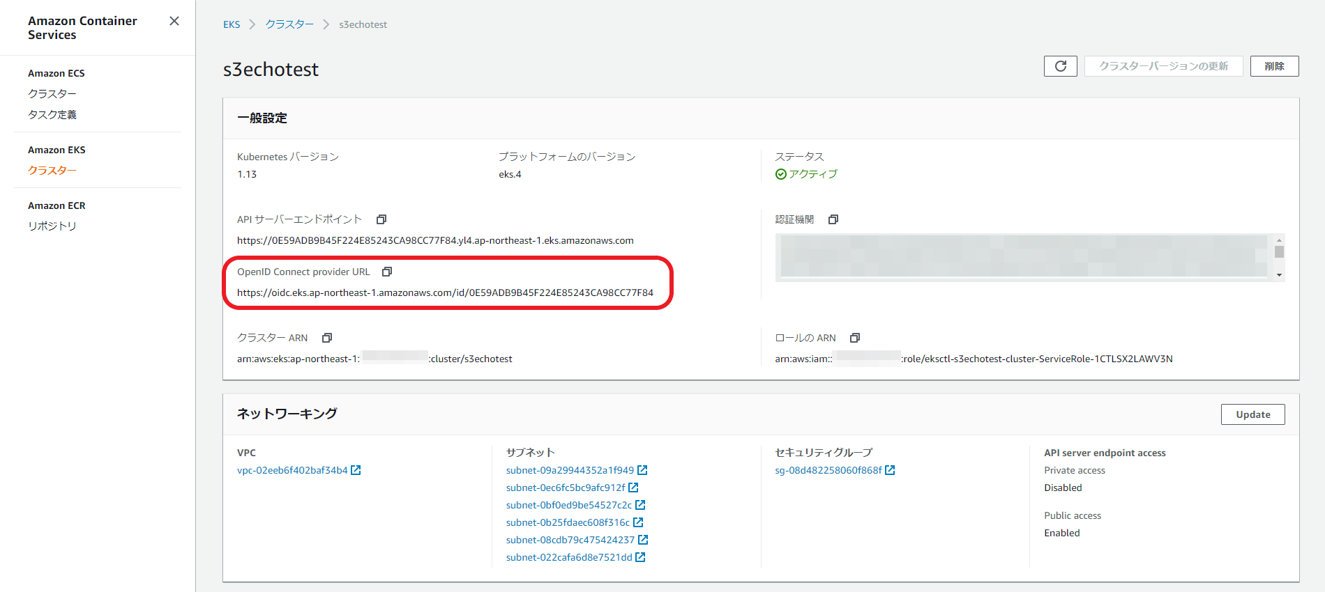Open external link icon for vpc-02eeb6f402baf34b4

(356, 470)
